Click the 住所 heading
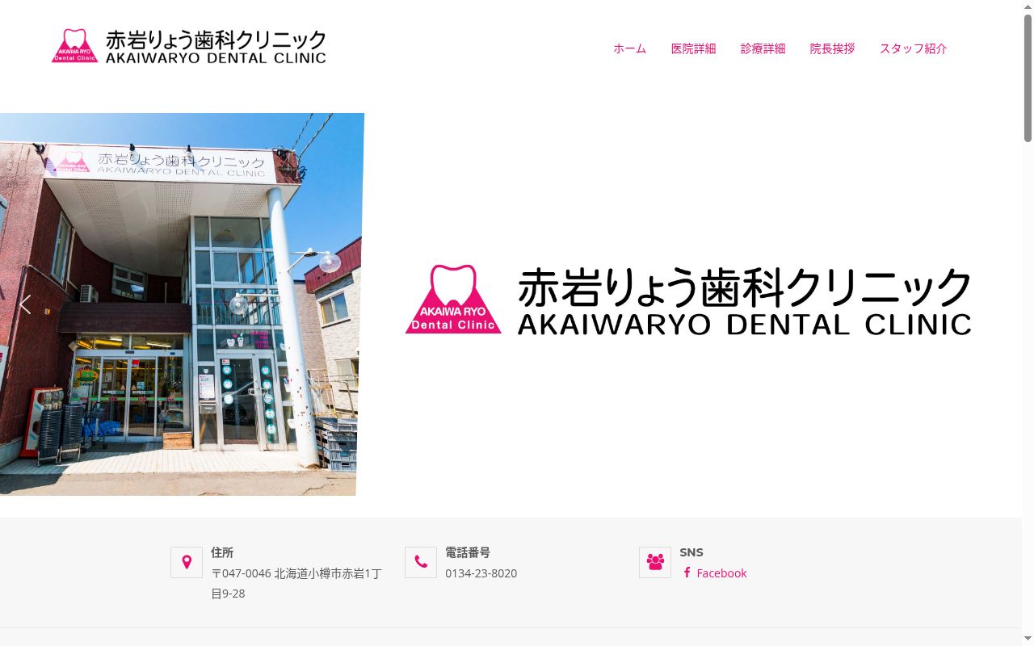Viewport: 1034px width, 646px height. tap(222, 552)
